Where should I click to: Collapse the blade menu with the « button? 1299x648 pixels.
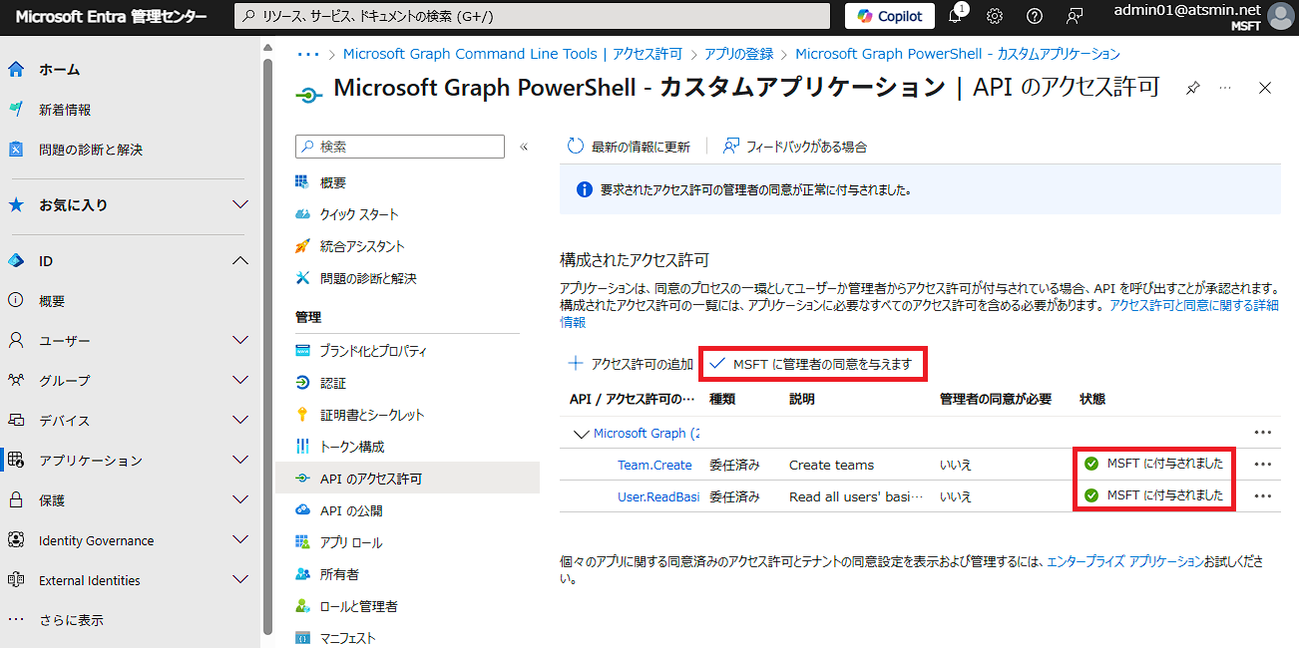point(523,146)
